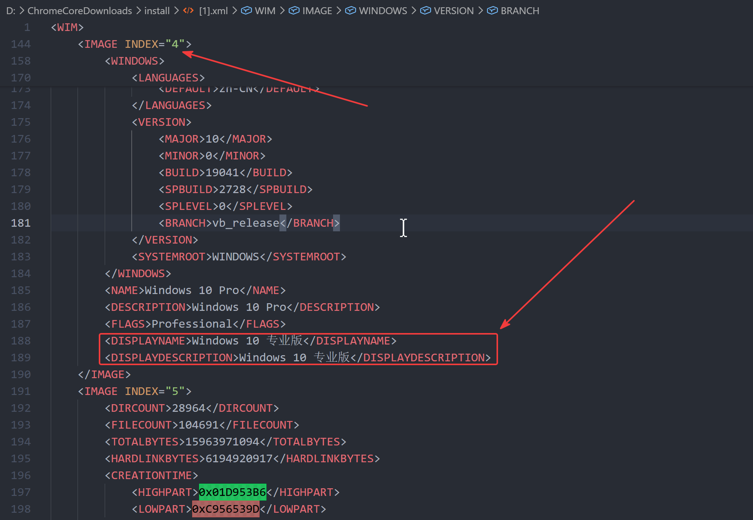
Task: Click the MINOR value 0 line
Action: point(212,156)
